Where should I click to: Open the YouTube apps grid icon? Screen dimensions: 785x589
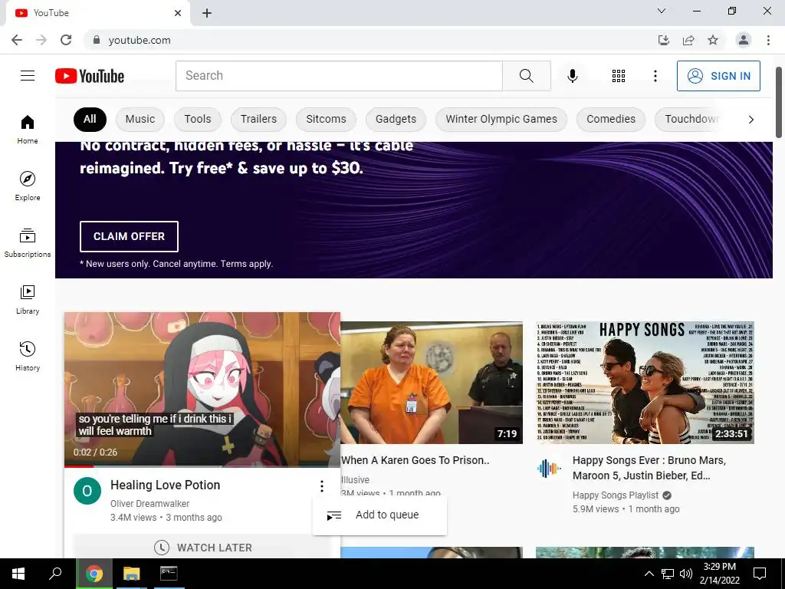click(619, 76)
